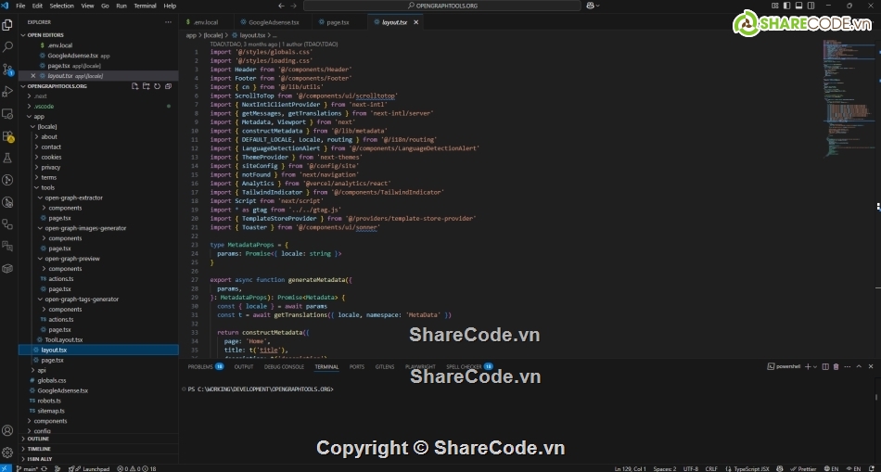881x472 pixels.
Task: Open the Search view in activity bar
Action: (7, 46)
